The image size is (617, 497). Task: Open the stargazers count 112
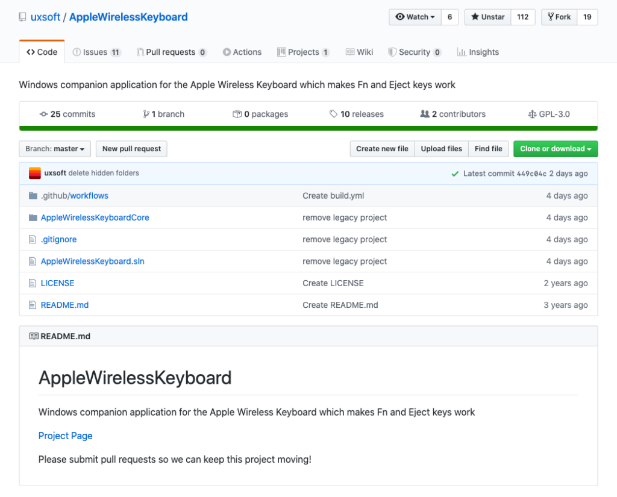click(523, 17)
